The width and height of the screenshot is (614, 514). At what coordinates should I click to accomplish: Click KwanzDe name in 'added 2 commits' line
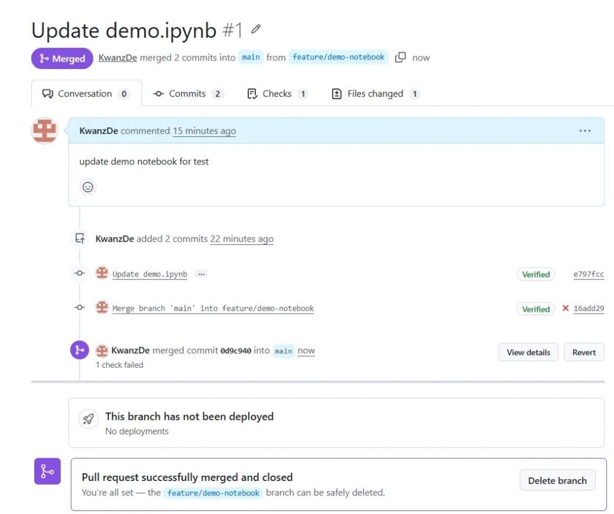(115, 239)
